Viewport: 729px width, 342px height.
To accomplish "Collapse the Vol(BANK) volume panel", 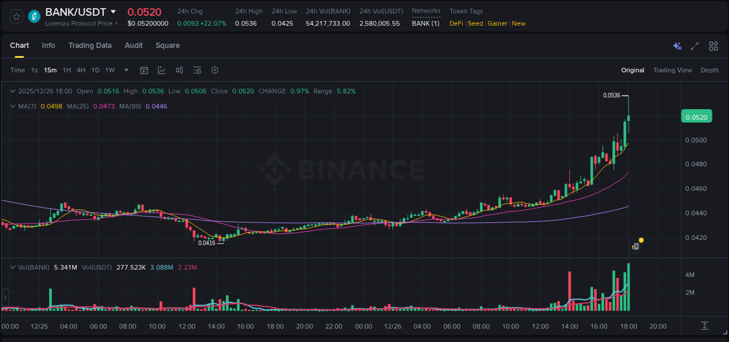I will pyautogui.click(x=13, y=267).
